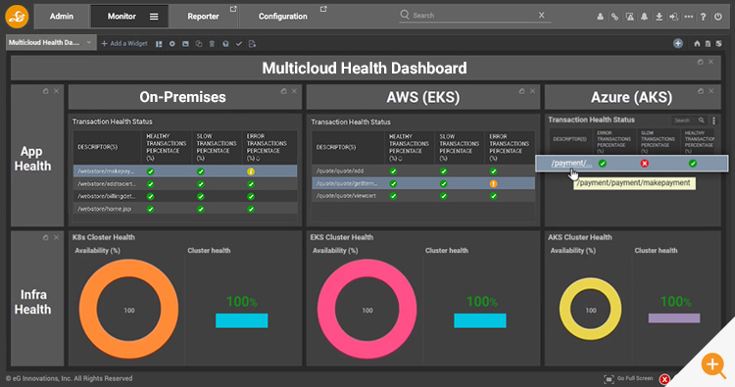Click orange error indicator for /quote/quote/getItem...

pyautogui.click(x=493, y=183)
